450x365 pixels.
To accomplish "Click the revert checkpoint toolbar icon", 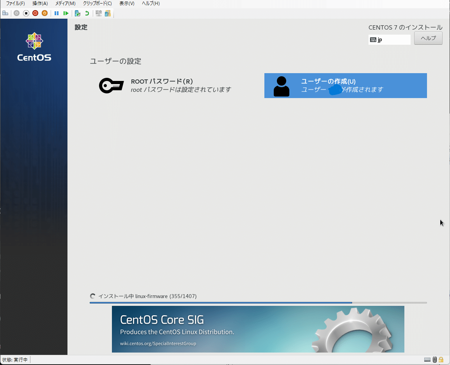I will 87,13.
